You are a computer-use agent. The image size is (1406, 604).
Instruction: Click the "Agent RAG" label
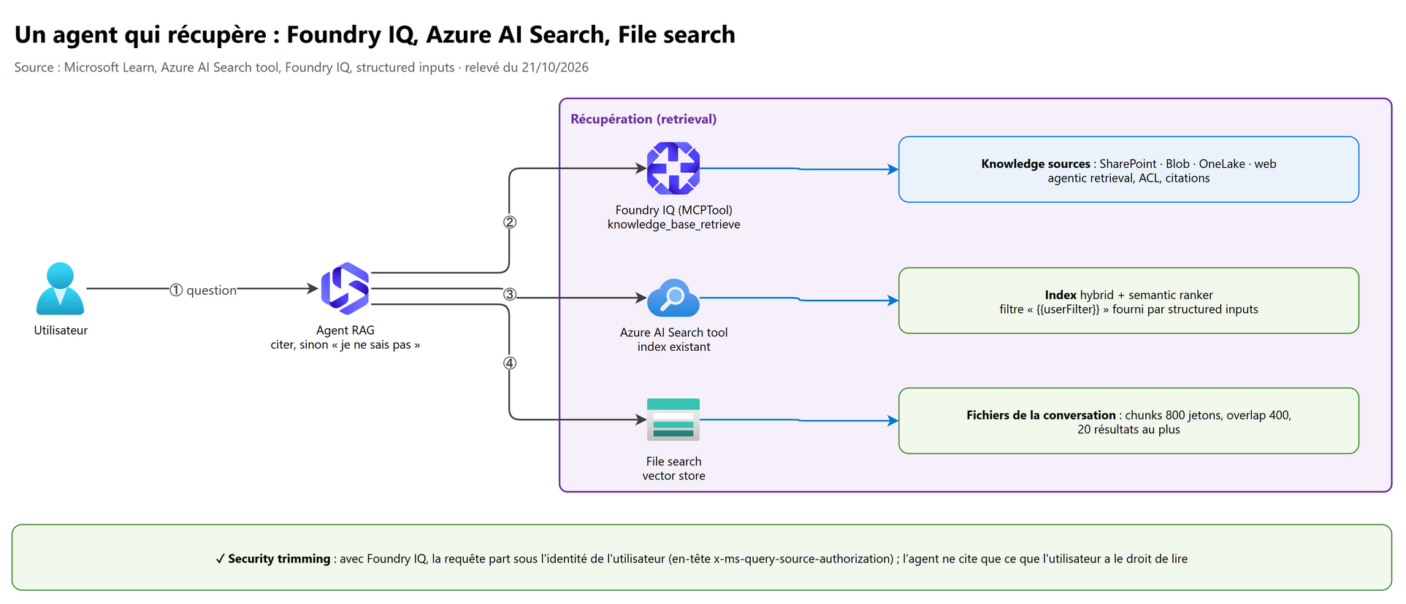[345, 330]
